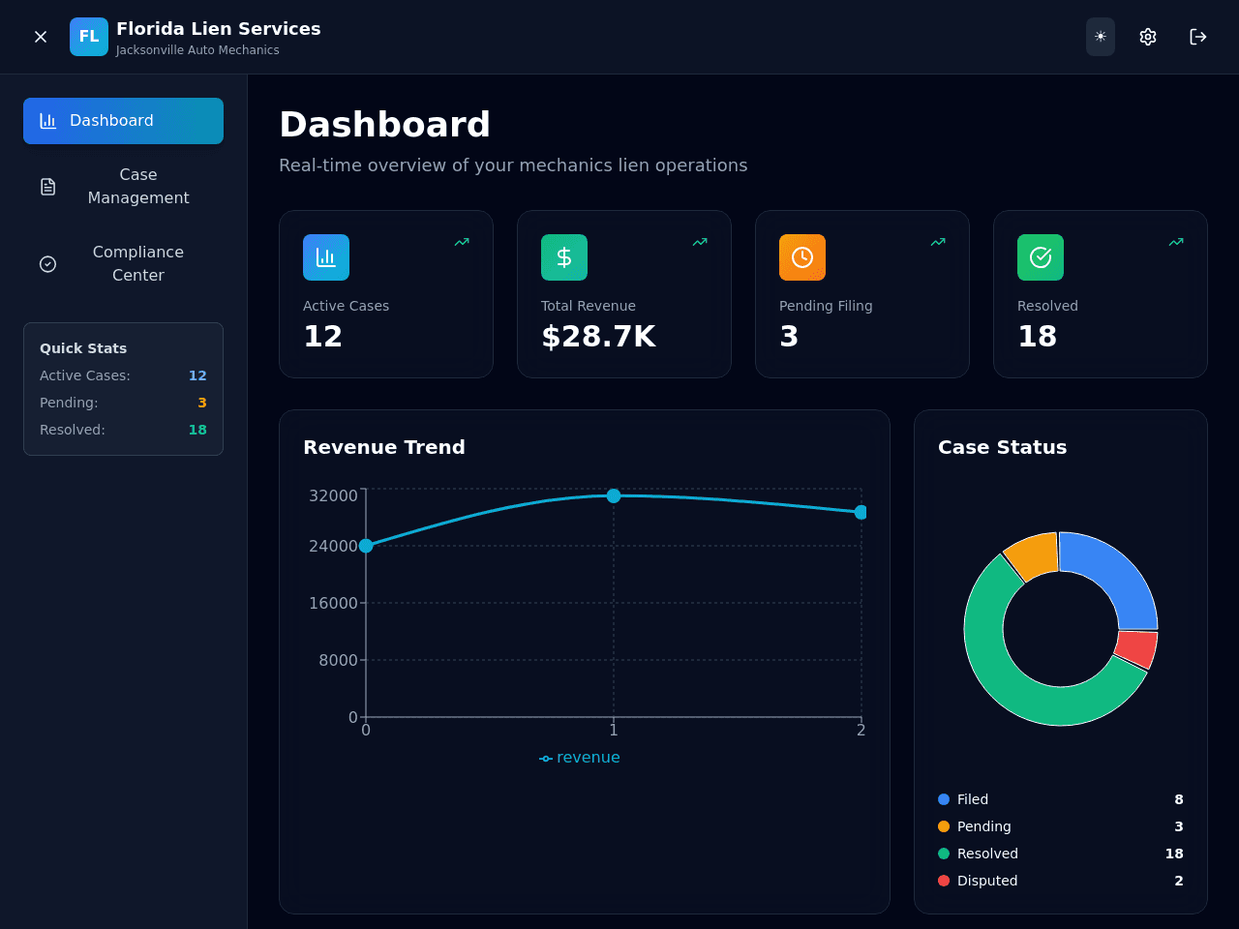Click red Disputed segment of donut chart
The image size is (1239, 929).
[x=1136, y=649]
